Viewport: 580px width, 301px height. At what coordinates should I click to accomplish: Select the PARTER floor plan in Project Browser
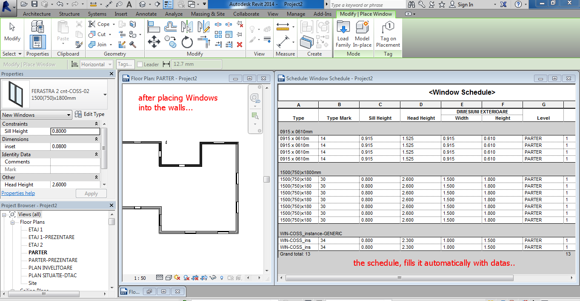click(38, 252)
